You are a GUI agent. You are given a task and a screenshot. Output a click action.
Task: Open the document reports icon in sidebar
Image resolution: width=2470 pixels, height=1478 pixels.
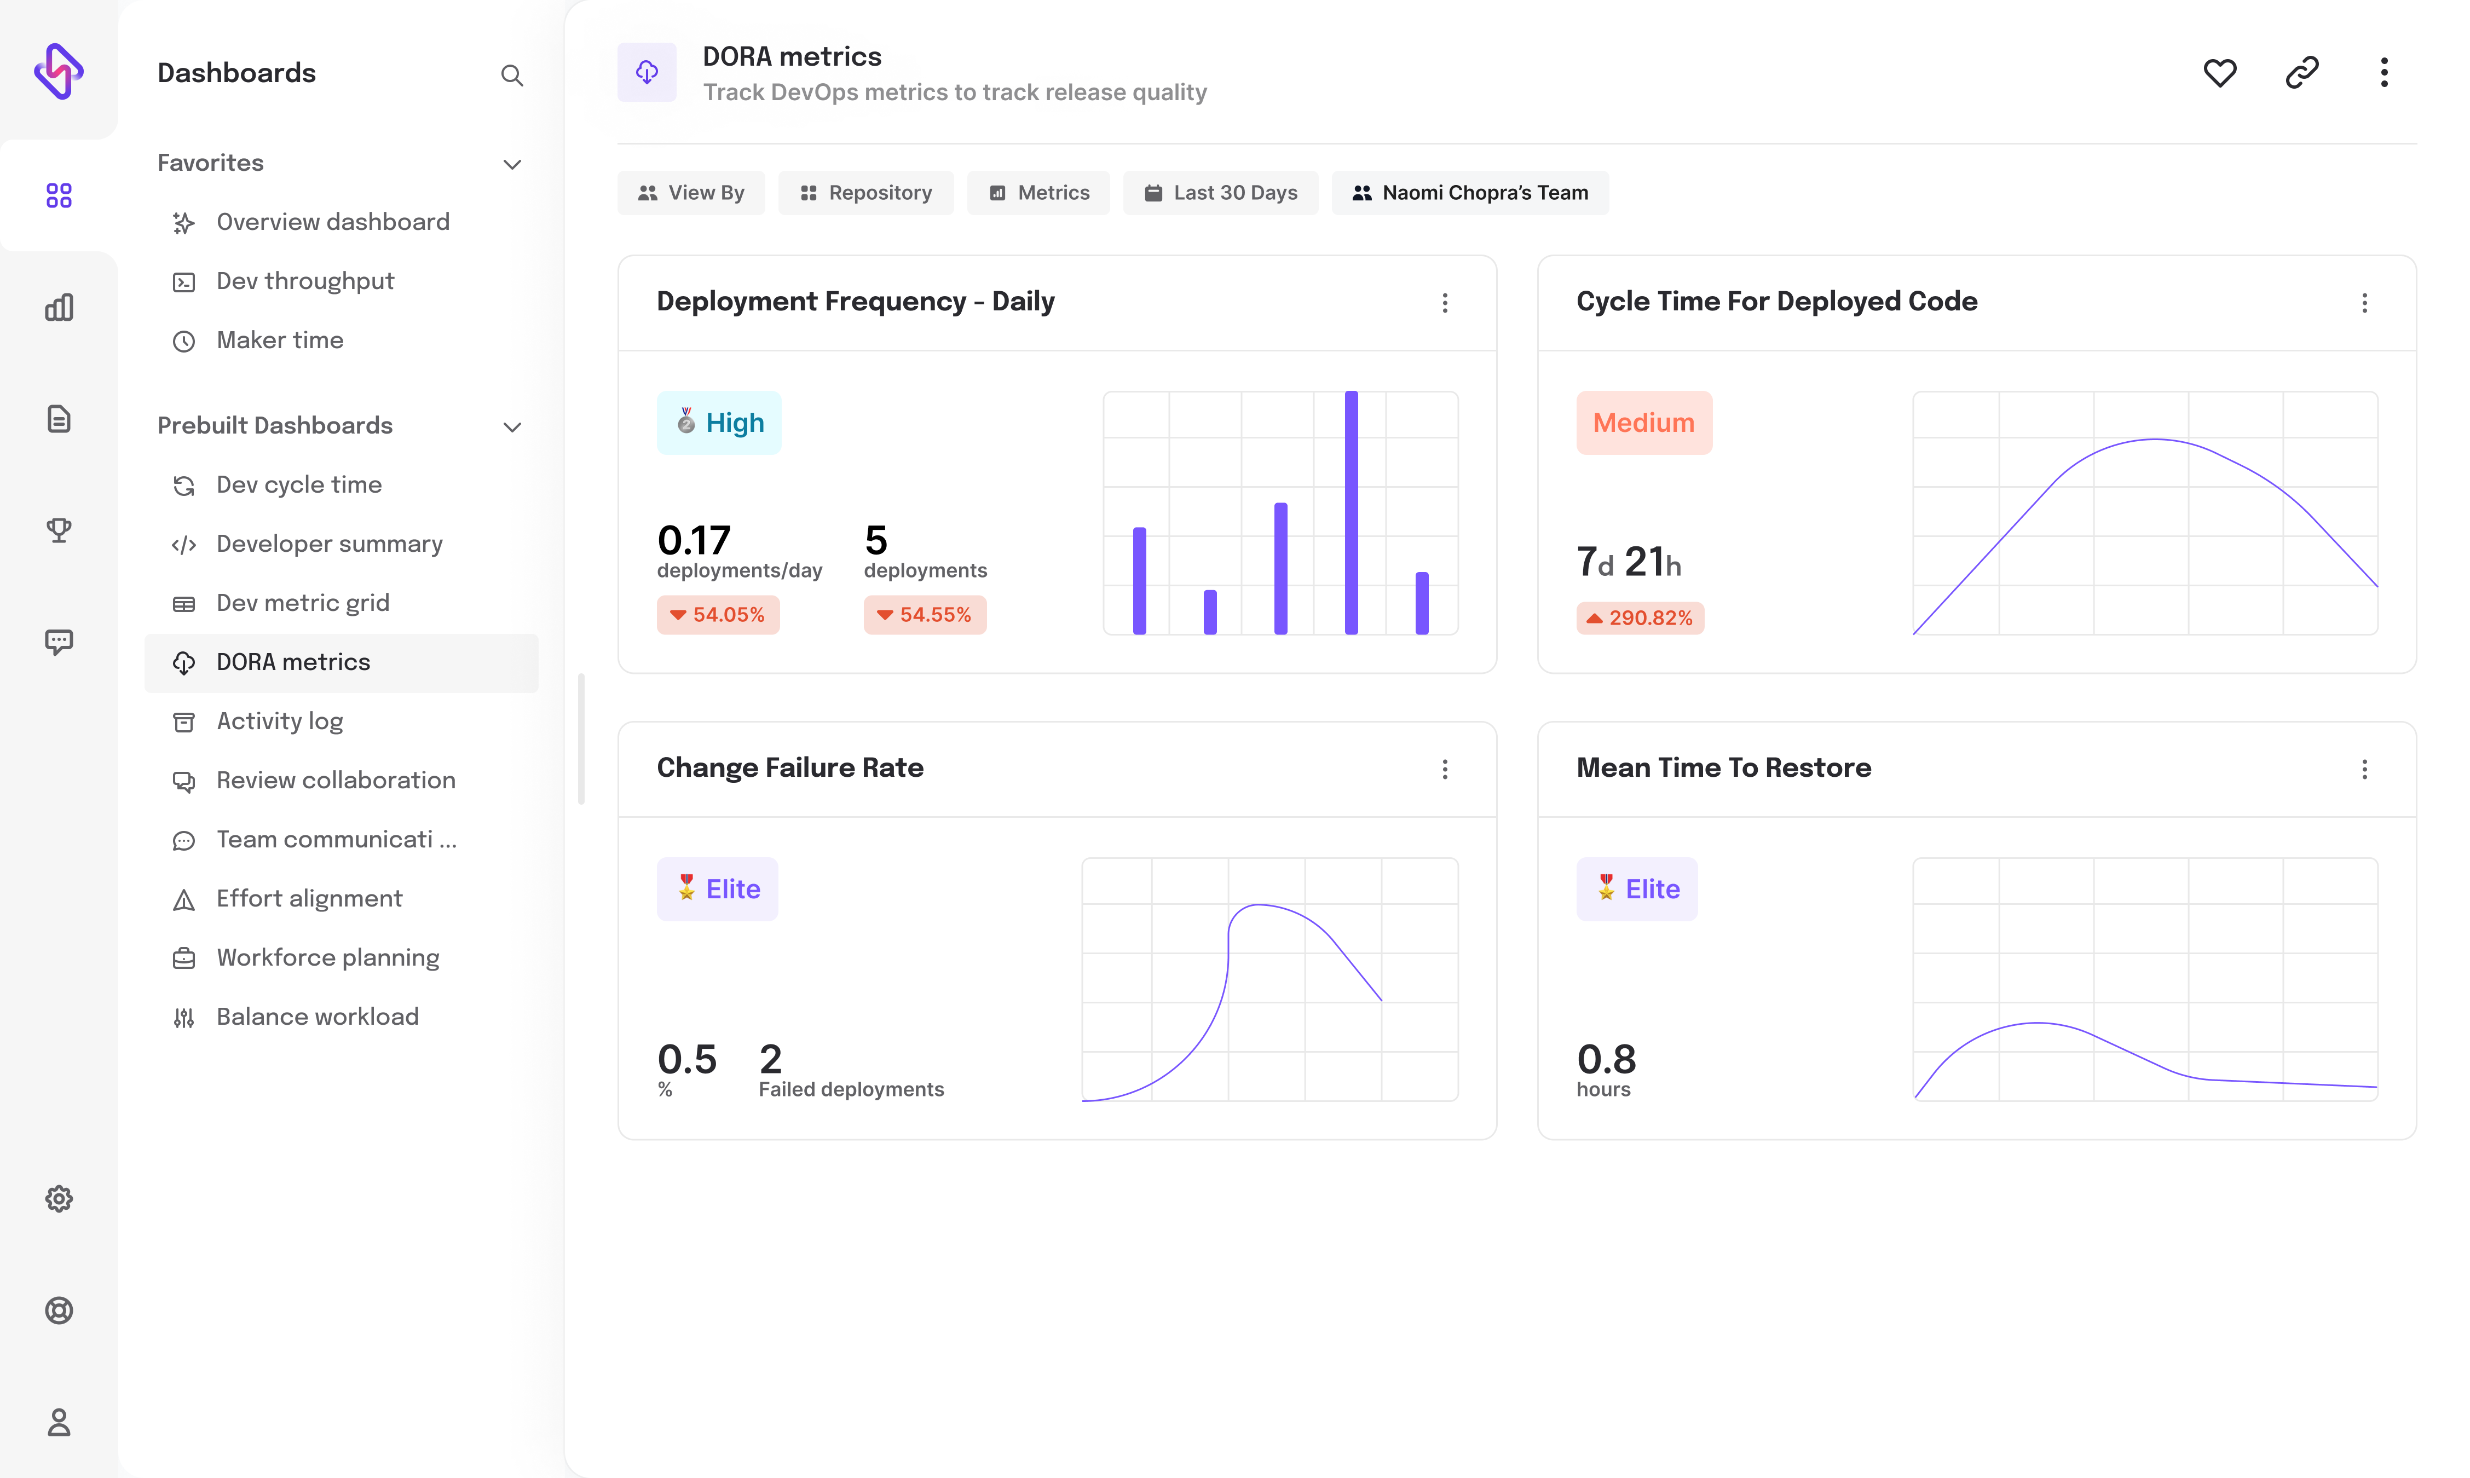[59, 418]
